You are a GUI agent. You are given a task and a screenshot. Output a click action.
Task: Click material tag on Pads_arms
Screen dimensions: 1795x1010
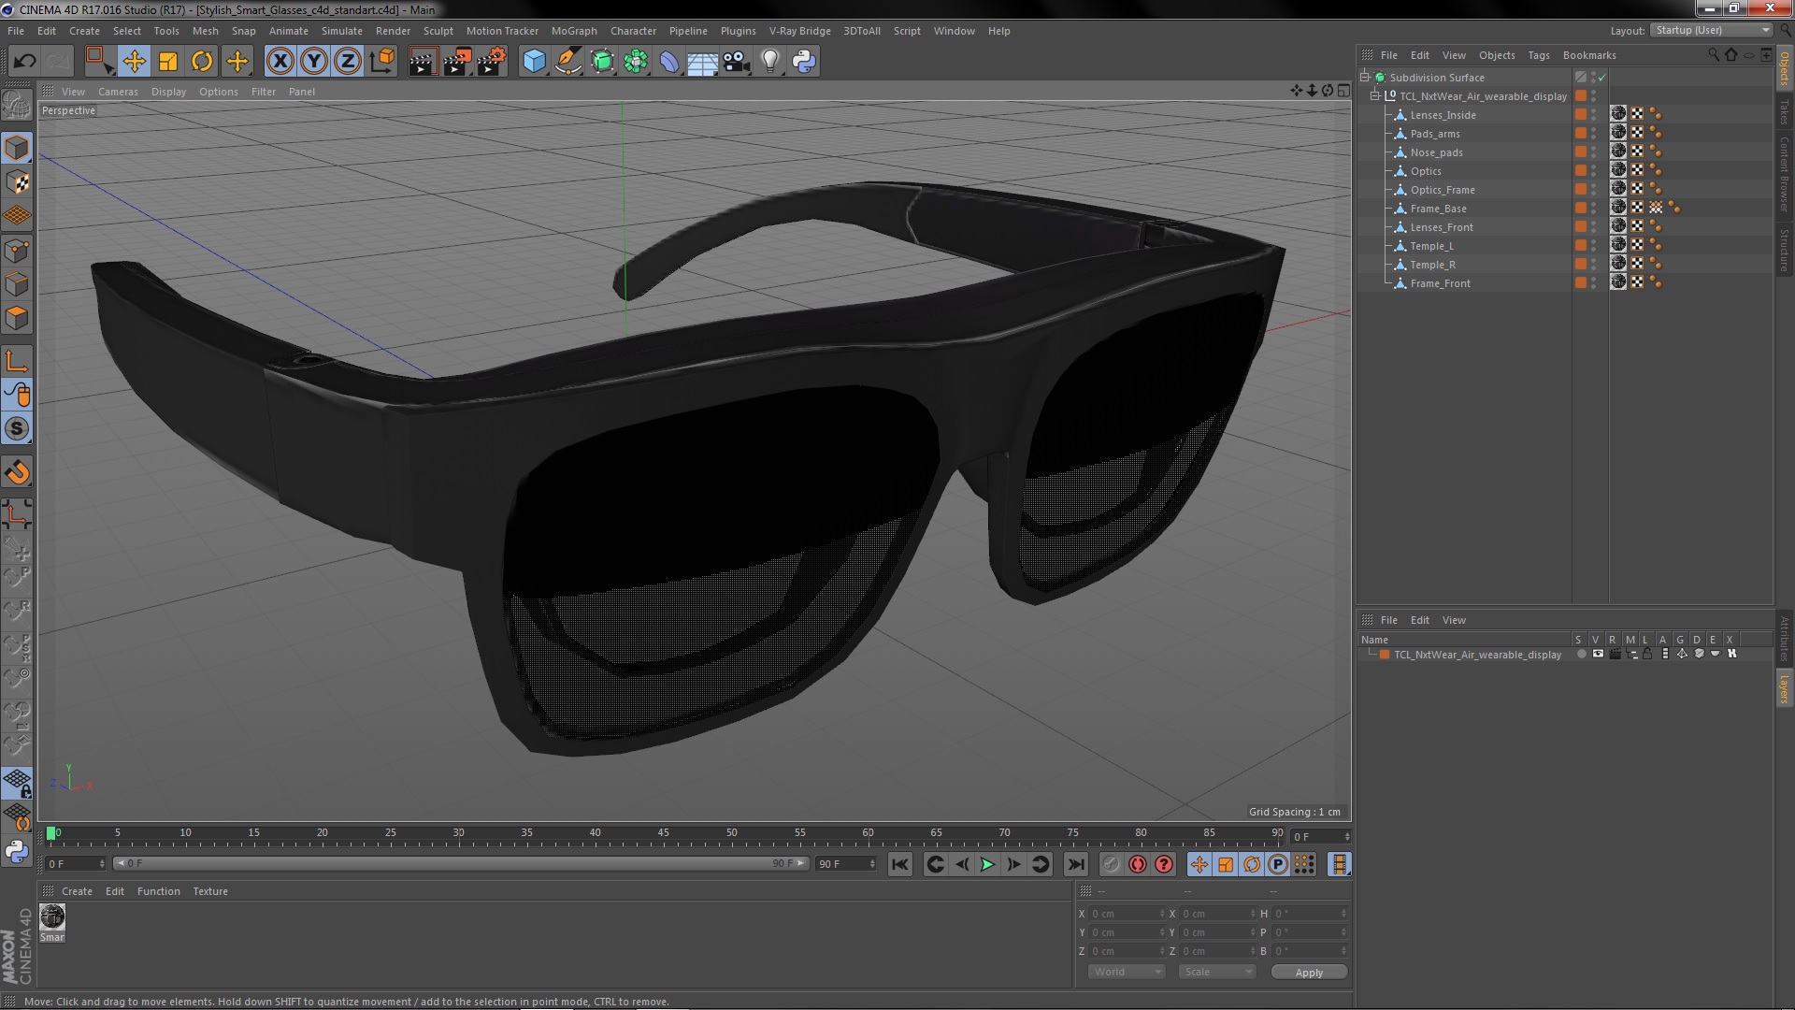(x=1618, y=133)
